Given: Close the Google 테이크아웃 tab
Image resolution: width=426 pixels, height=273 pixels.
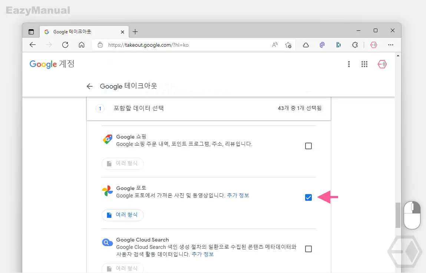Looking at the screenshot, I should click(122, 32).
